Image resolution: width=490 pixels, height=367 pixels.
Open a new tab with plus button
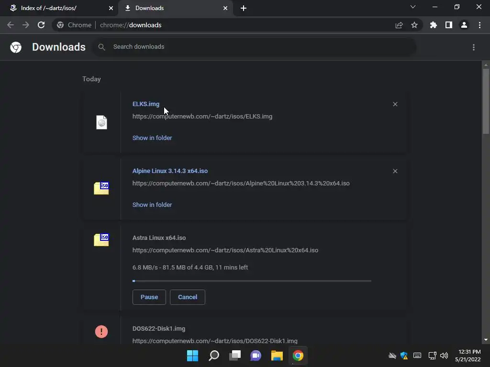click(244, 8)
